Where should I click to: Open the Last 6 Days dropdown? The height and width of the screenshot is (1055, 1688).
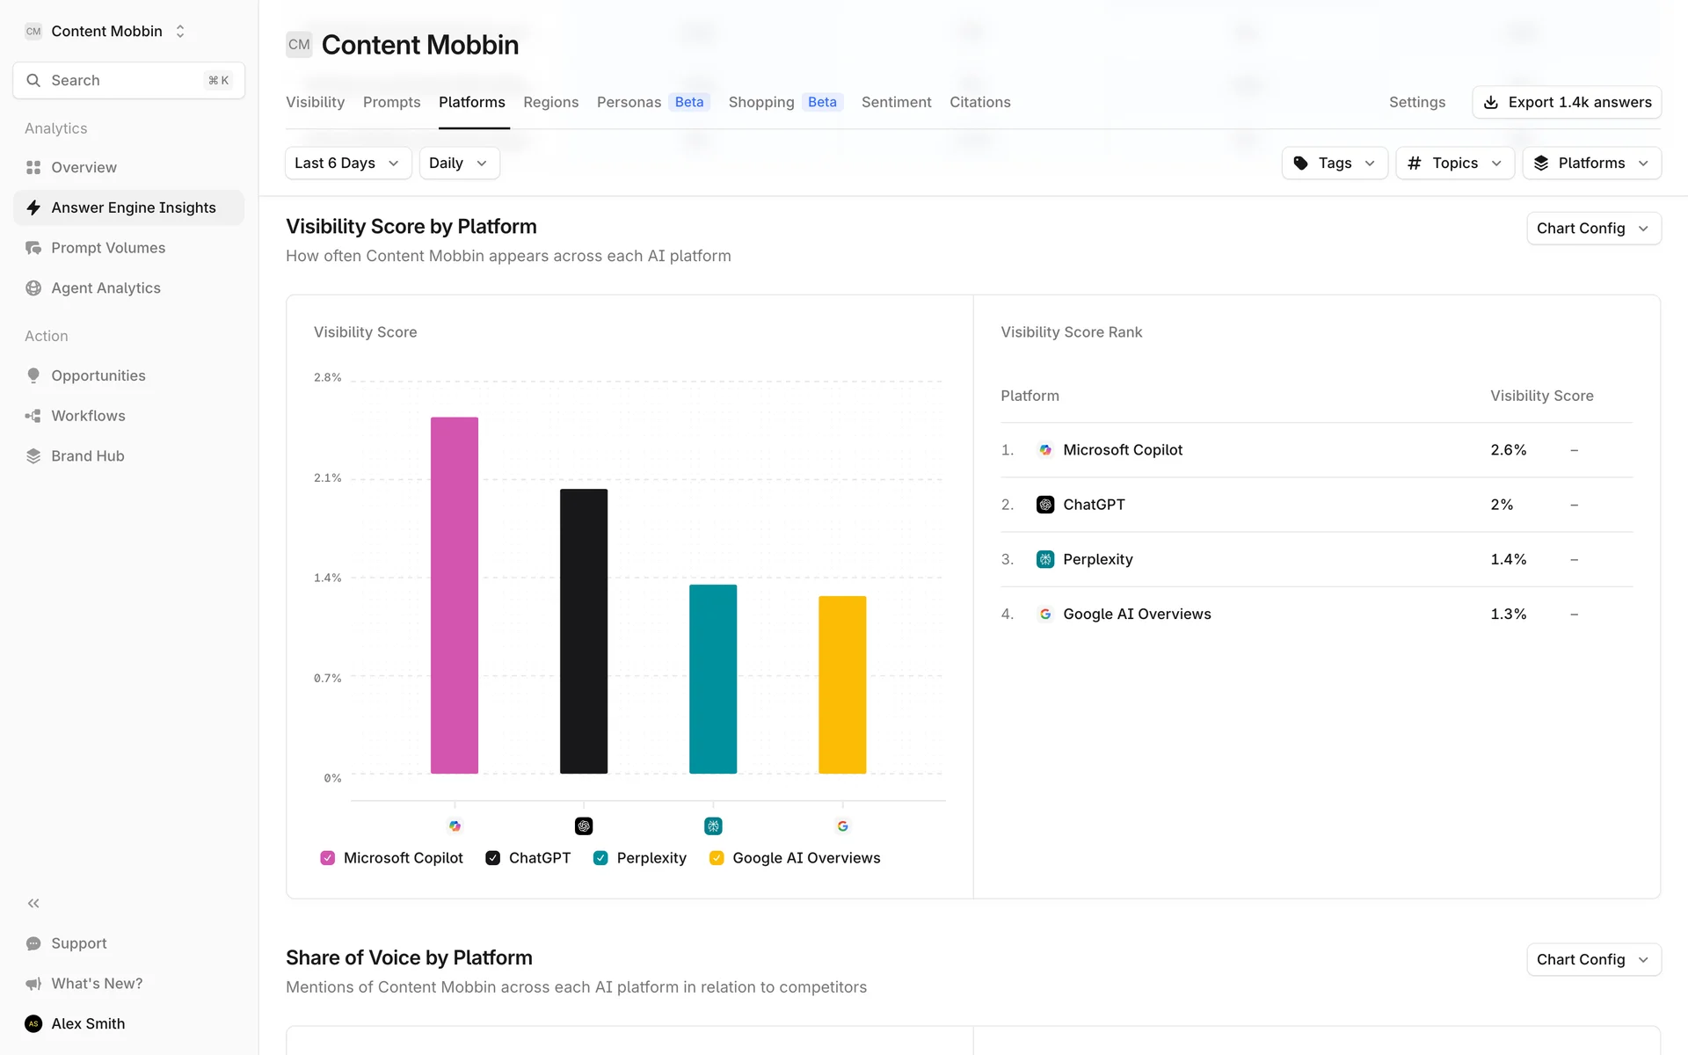[x=347, y=164]
